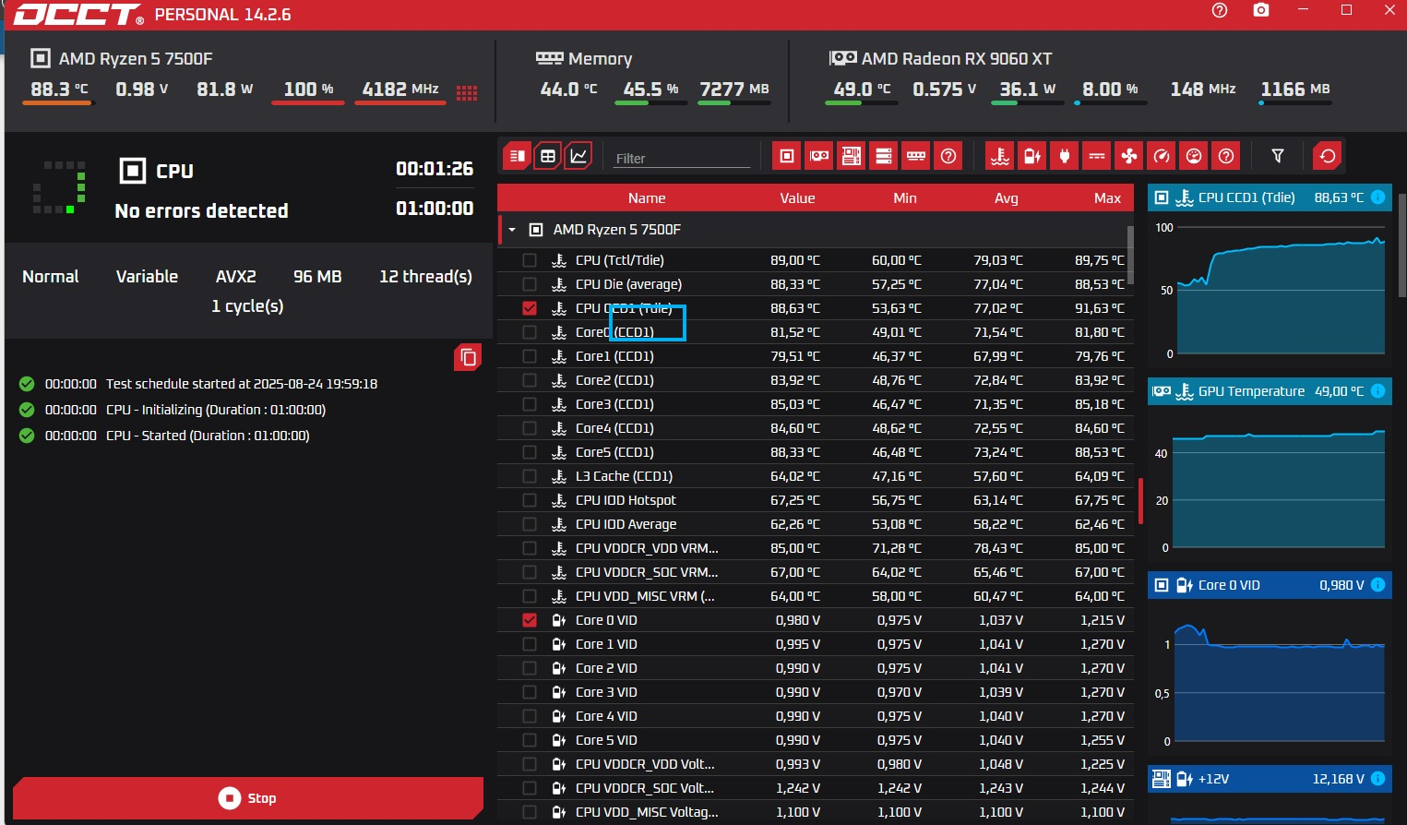
Task: Check the CPU VDDCR_SOC Volt... checkbox
Action: tap(530, 788)
